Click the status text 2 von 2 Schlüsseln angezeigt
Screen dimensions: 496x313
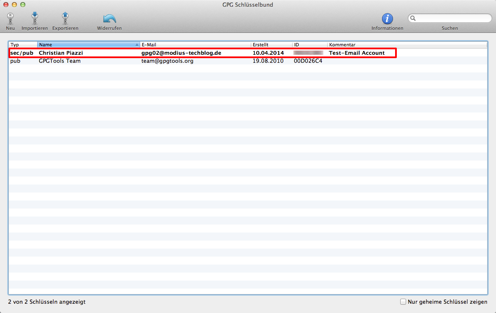pos(47,302)
